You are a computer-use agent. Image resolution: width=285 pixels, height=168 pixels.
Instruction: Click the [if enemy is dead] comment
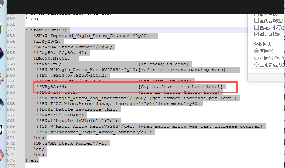coord(163,64)
